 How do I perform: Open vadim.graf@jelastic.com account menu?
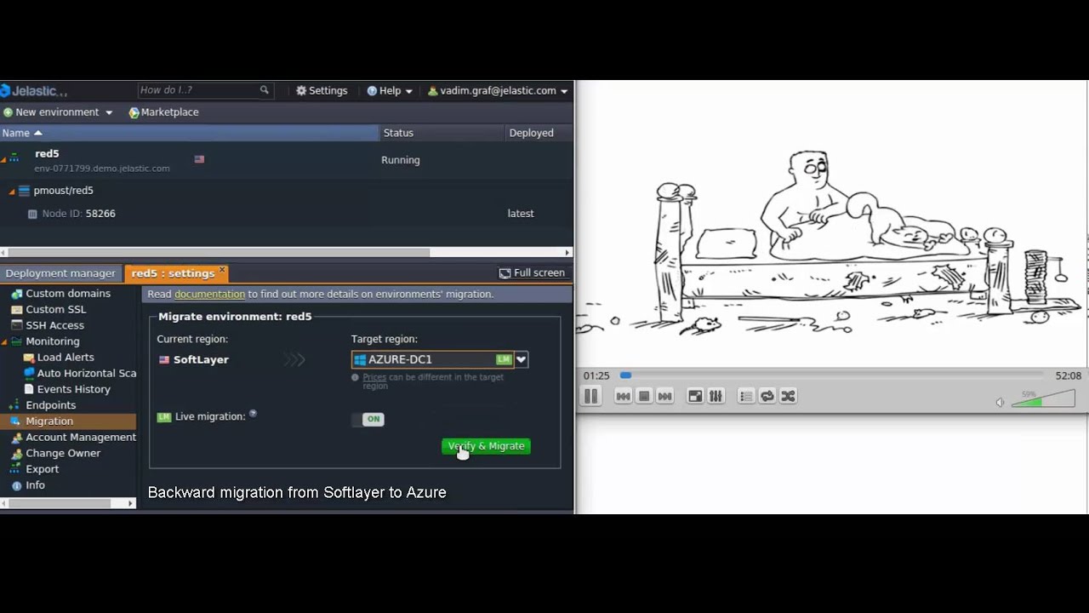pos(498,90)
